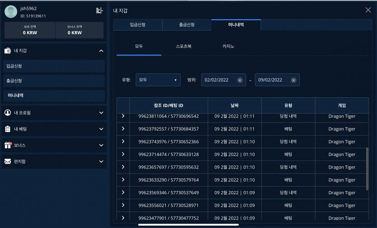Select the 스포츠북 sub-tab
Viewport: 377px width, 228px height.
click(x=183, y=46)
